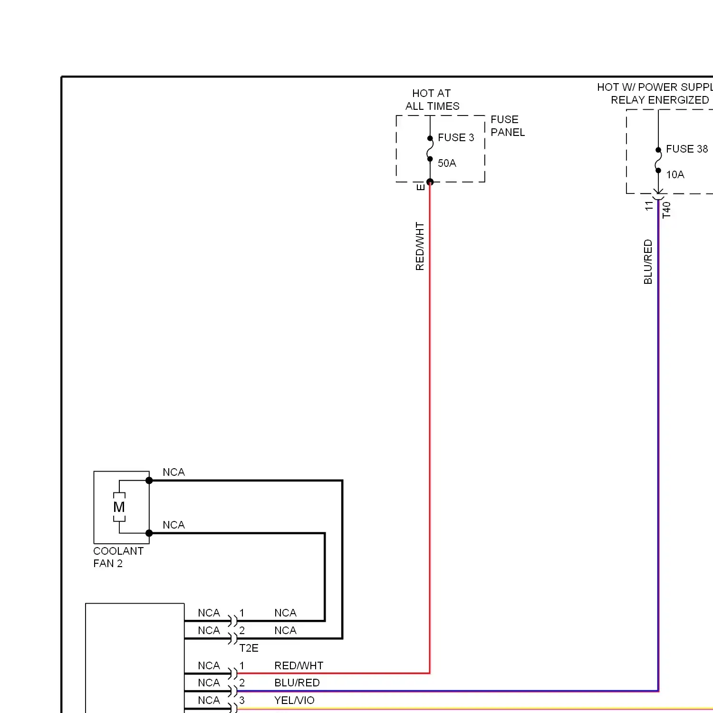
Task: Click the FUSE 3 text
Action: 456,138
